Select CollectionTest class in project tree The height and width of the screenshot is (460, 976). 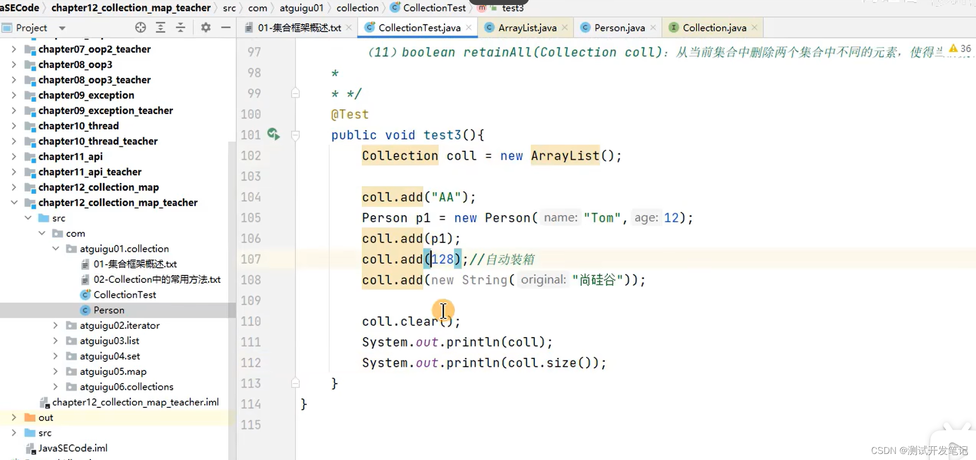125,295
